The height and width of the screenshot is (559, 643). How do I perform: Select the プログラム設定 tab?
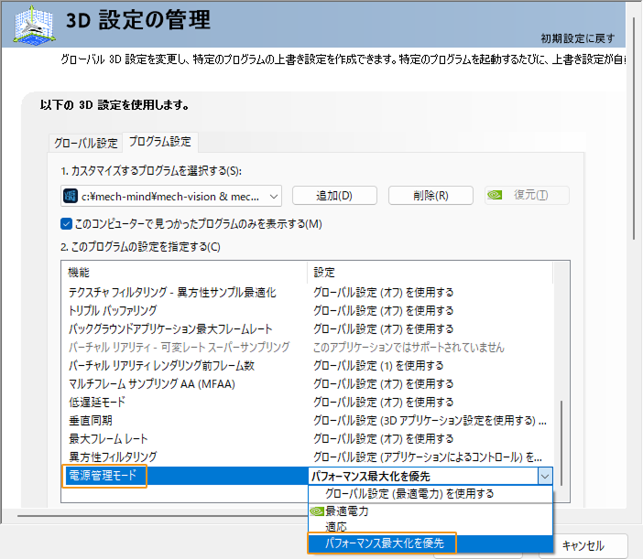[160, 142]
